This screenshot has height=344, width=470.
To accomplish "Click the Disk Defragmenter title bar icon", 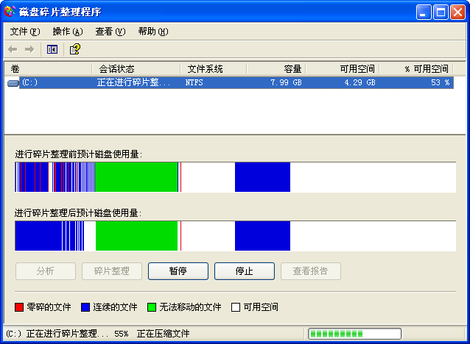I will [10, 12].
